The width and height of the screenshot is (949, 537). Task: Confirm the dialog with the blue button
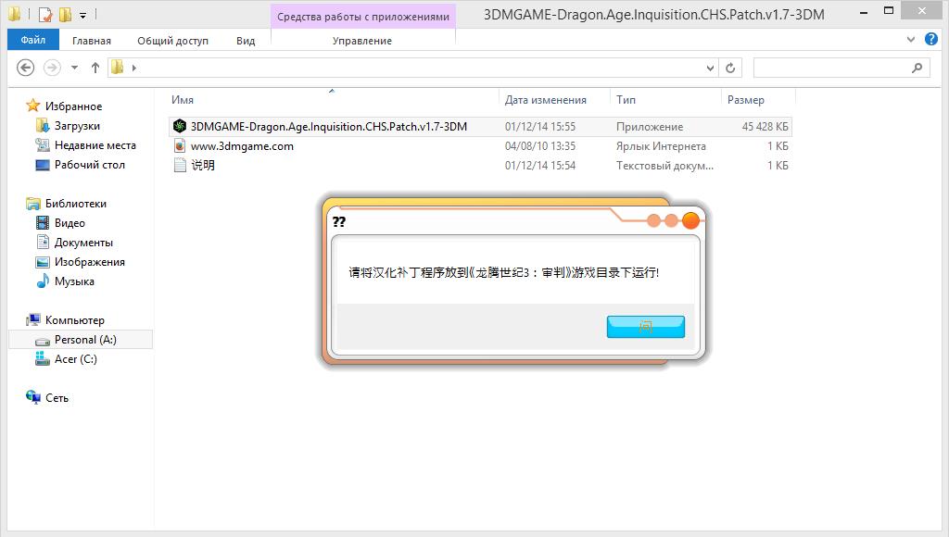pos(646,327)
